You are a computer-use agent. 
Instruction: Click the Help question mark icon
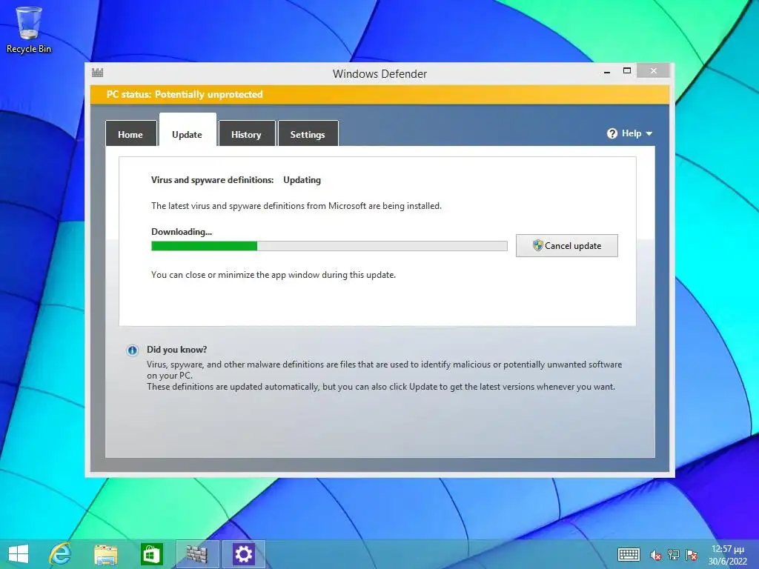(x=611, y=133)
